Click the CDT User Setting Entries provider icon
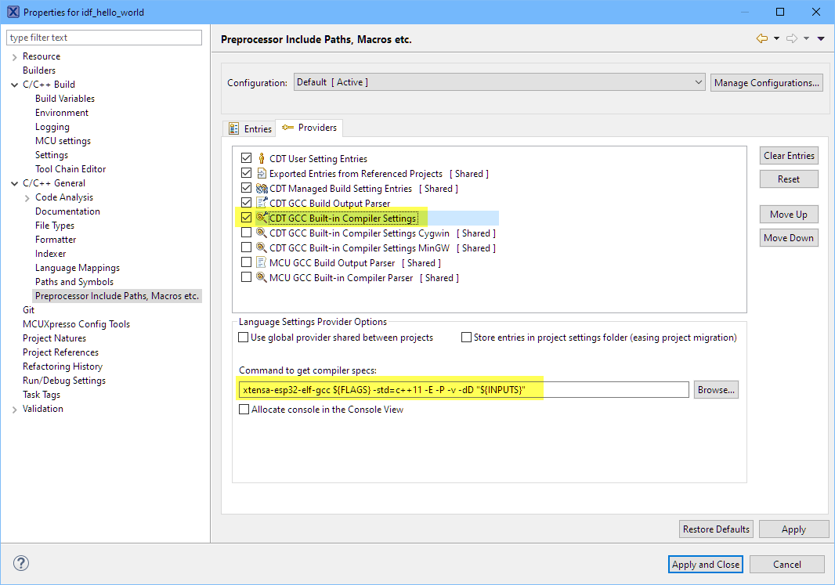Viewport: 835px width, 585px height. pyautogui.click(x=262, y=159)
